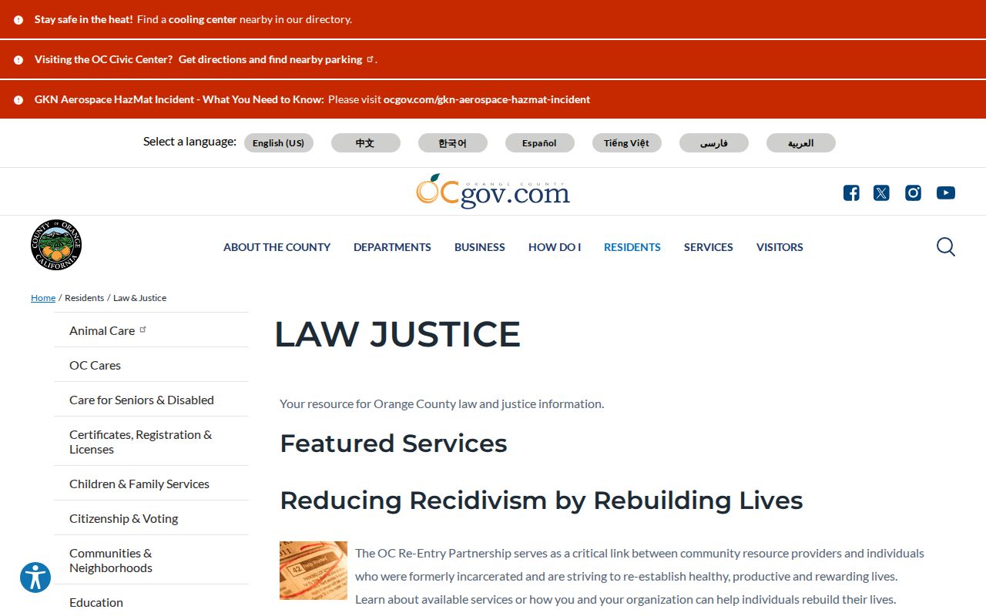Click the Featured Services heading
Screen dimensions: 986x616
pos(394,444)
